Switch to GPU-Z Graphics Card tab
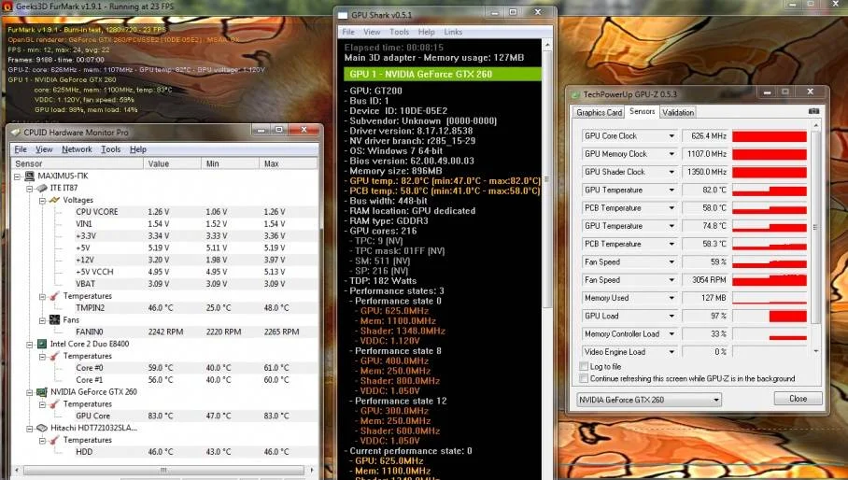 pos(599,112)
